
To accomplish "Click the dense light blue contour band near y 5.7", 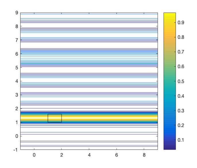I will coord(89,58).
